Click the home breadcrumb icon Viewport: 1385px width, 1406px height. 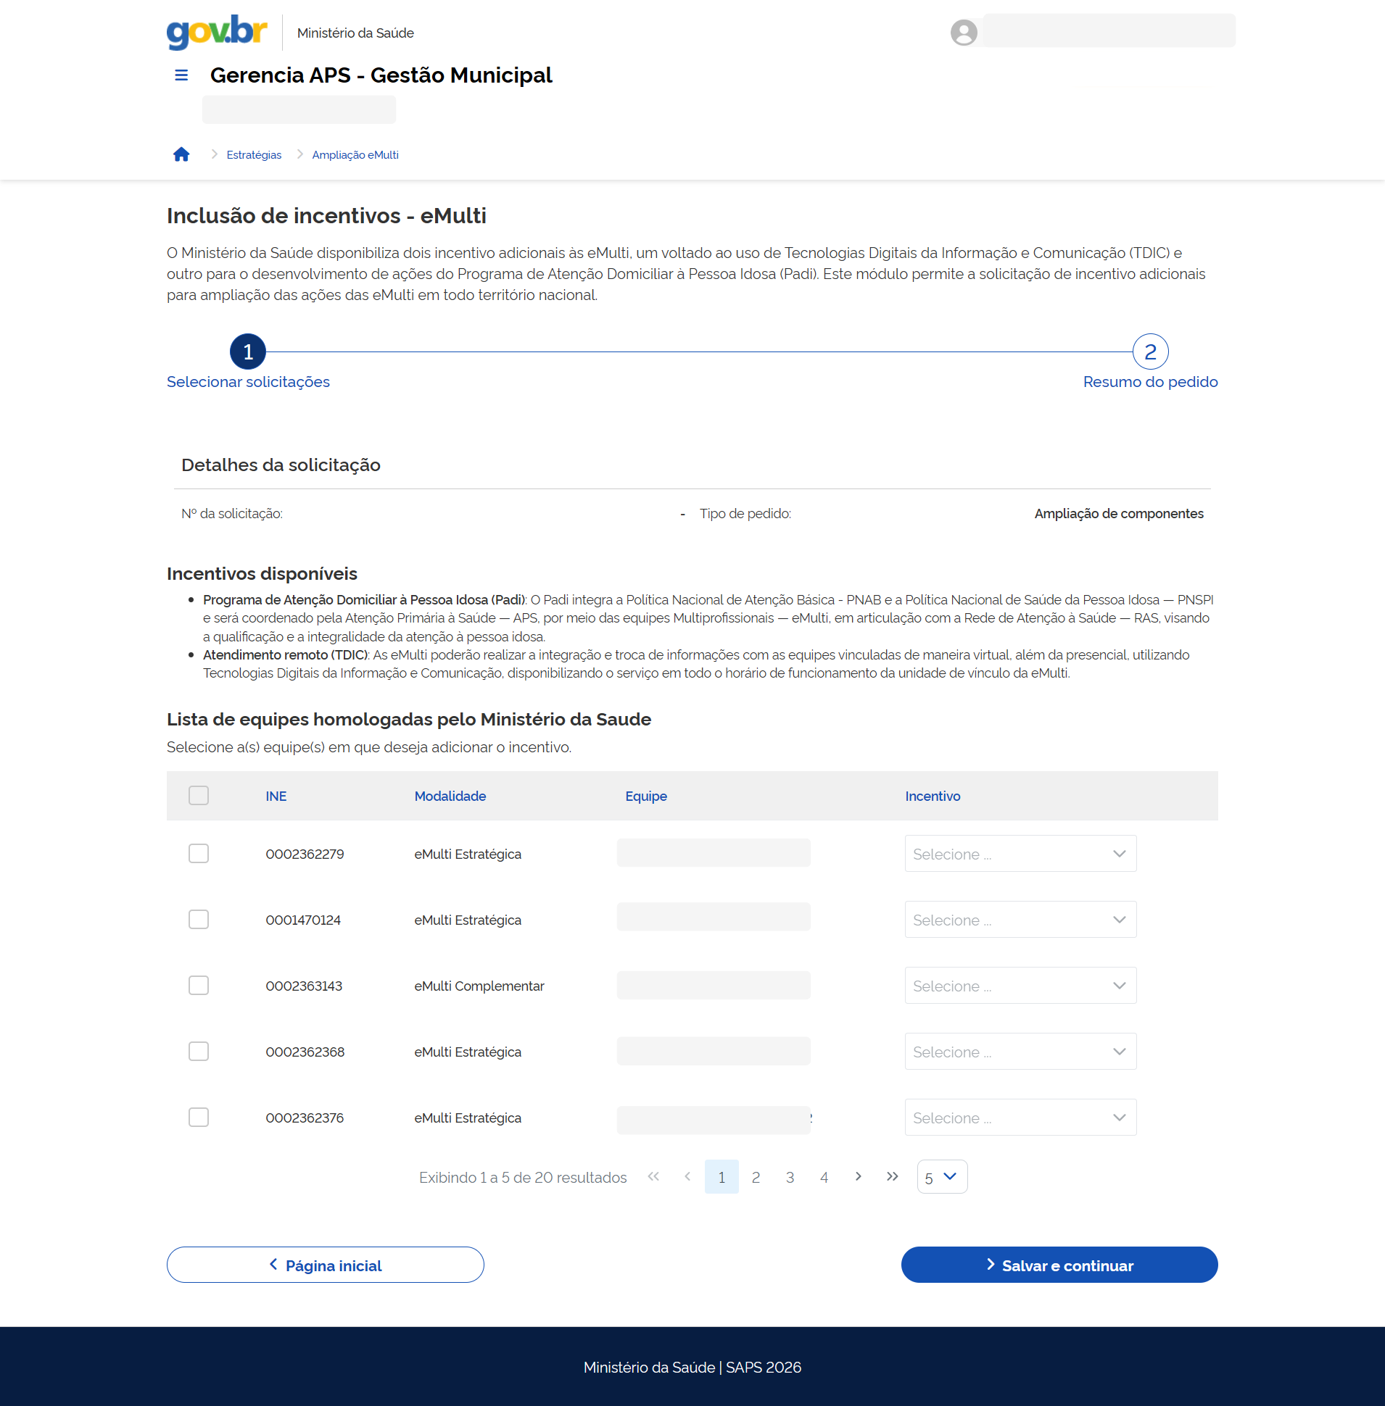181,154
